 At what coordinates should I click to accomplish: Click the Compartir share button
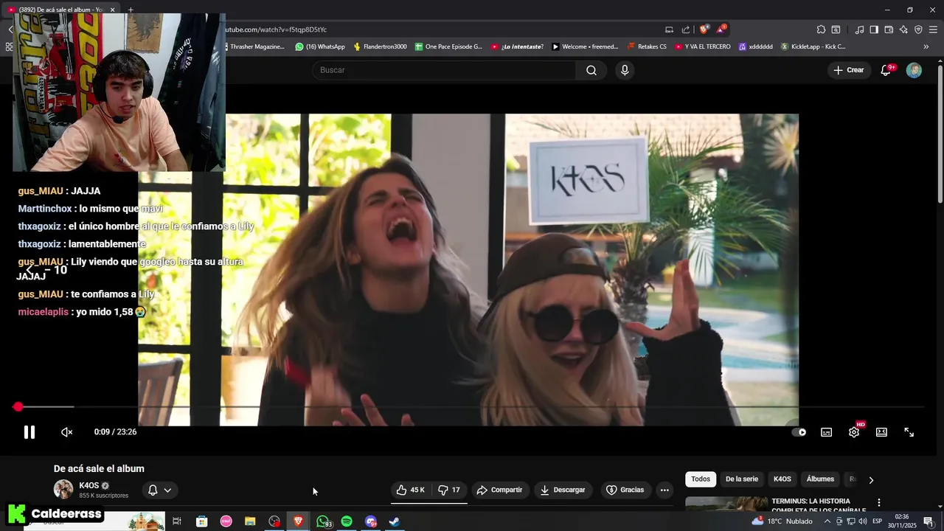[499, 490]
